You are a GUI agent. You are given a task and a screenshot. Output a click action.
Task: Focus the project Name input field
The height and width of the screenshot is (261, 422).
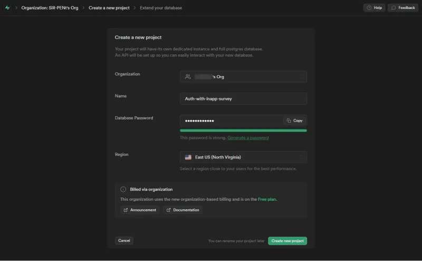pyautogui.click(x=243, y=98)
